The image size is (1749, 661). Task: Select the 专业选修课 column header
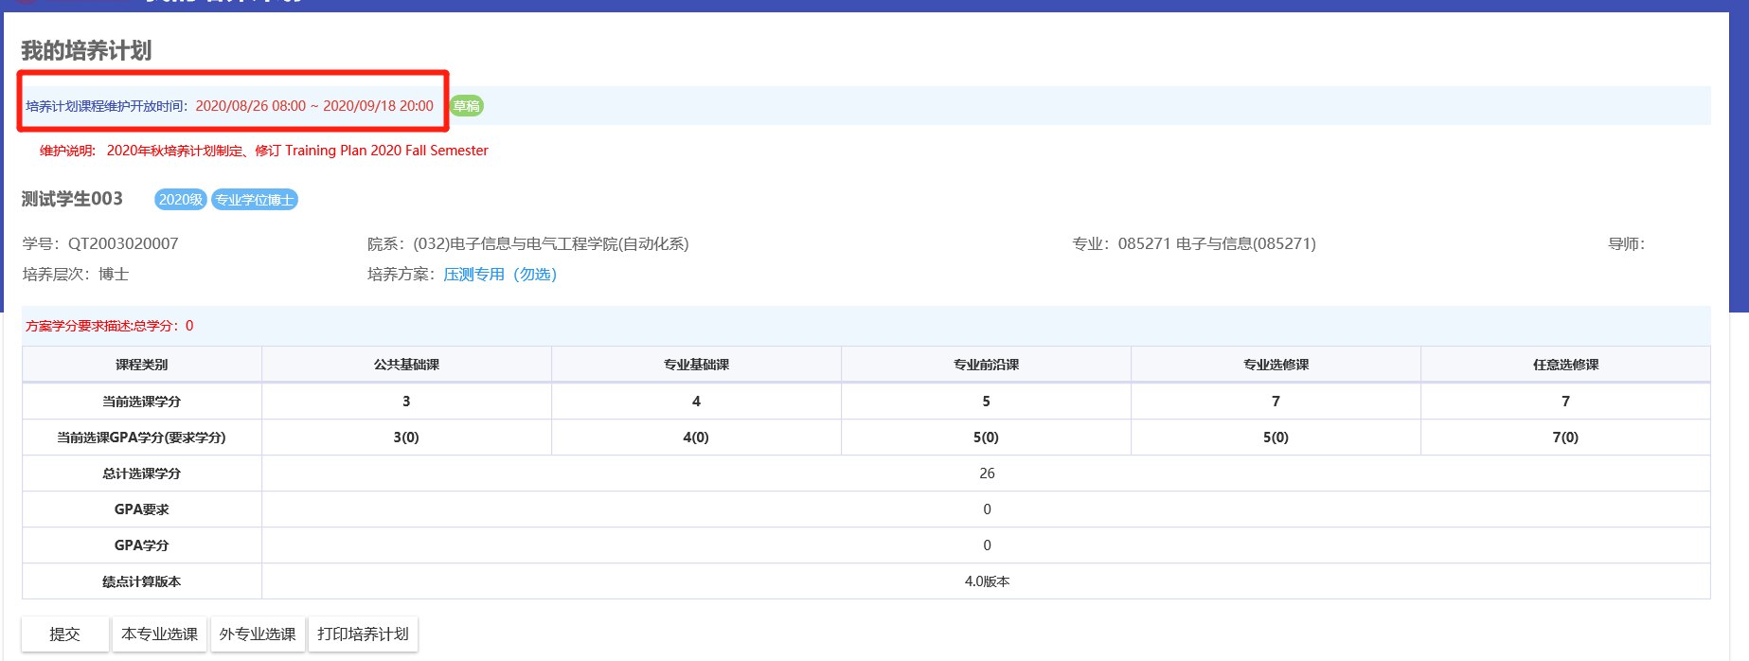(1276, 365)
